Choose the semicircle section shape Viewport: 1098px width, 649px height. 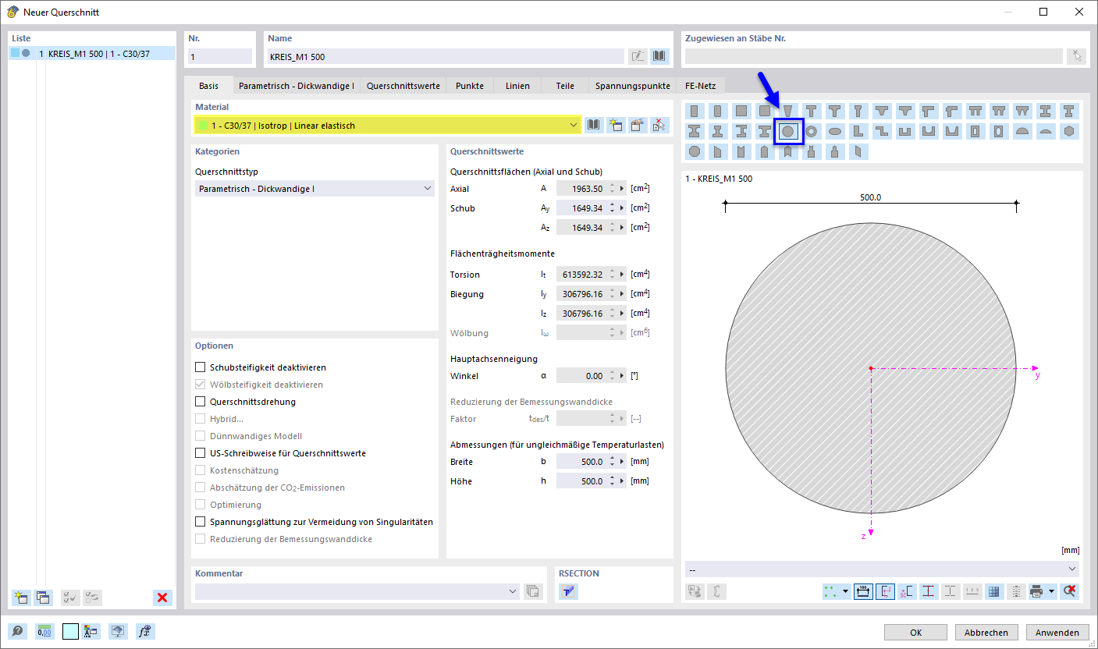(x=1022, y=131)
